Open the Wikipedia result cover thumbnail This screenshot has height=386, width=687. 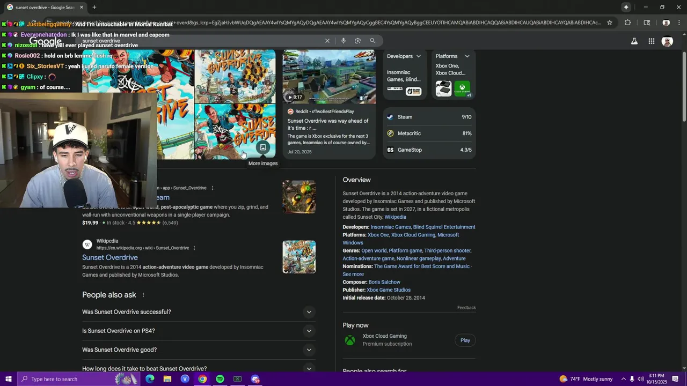(299, 257)
